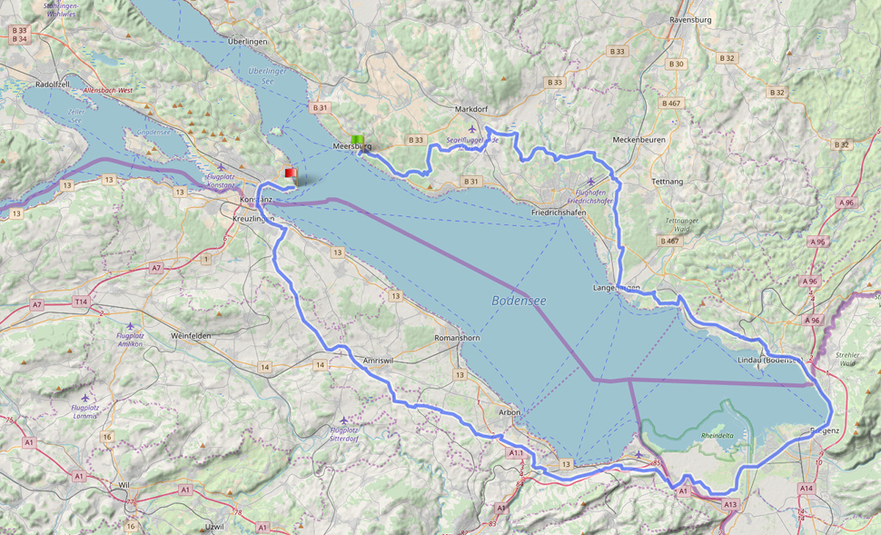The image size is (881, 535).
Task: Click the red finish flag near Konstanz
Action: 291,173
